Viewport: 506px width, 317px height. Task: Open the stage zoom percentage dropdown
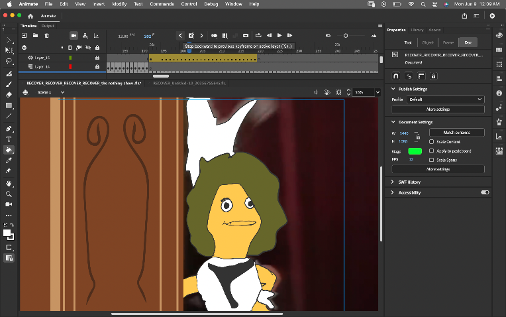(x=378, y=92)
